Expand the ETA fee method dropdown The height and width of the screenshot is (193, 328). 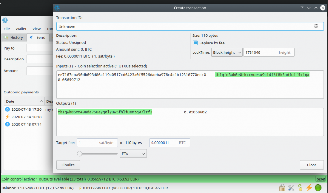point(133,154)
